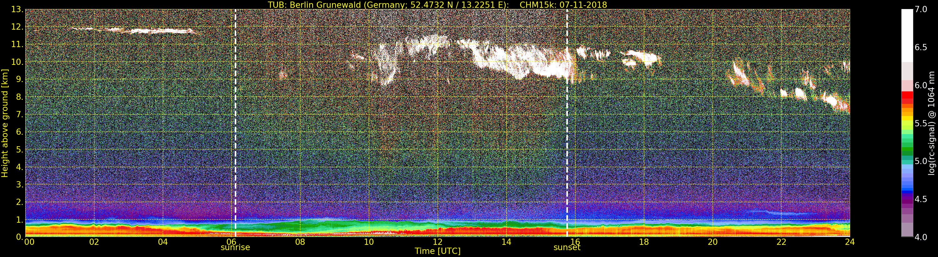Image resolution: width=938 pixels, height=257 pixels.
Task: Select the "sunrise" label below the time axis
Action: 235,248
